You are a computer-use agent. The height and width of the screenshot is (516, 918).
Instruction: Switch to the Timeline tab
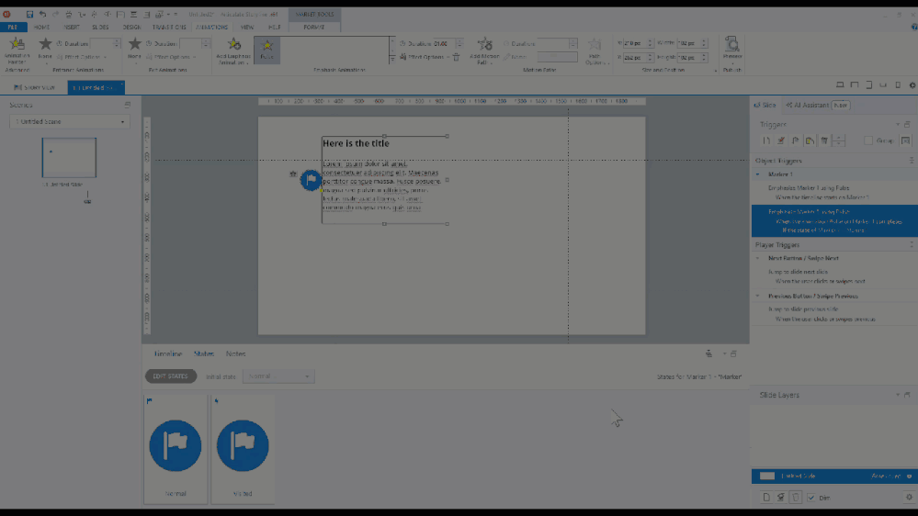[x=168, y=353]
